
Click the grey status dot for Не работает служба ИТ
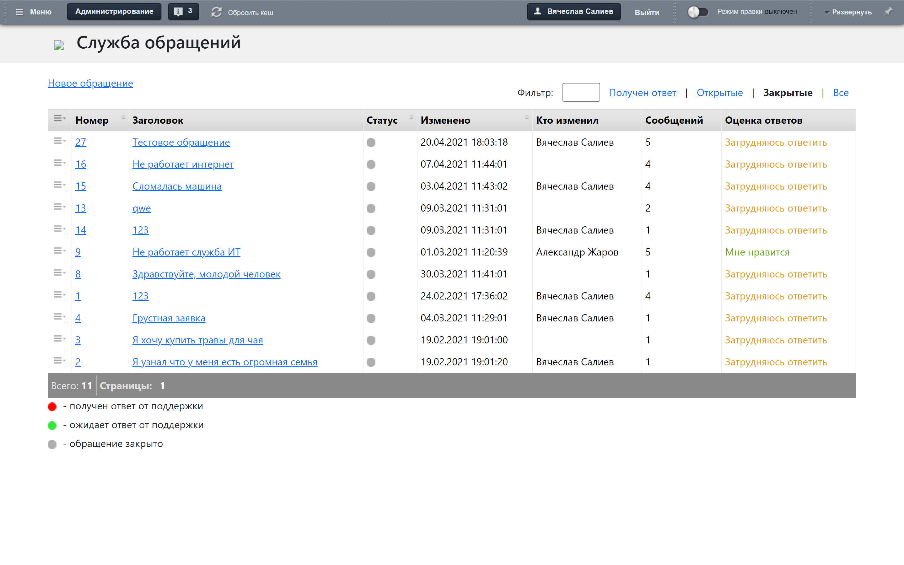(x=371, y=252)
